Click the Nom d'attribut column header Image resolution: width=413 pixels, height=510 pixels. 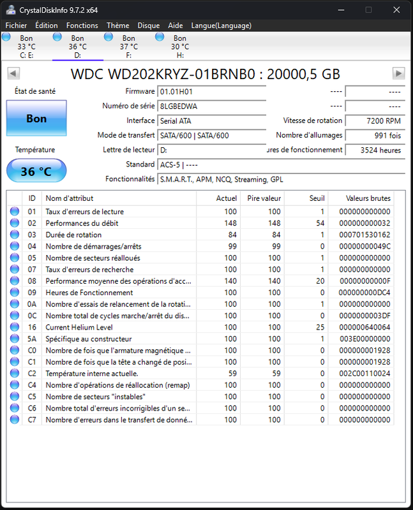tap(119, 198)
